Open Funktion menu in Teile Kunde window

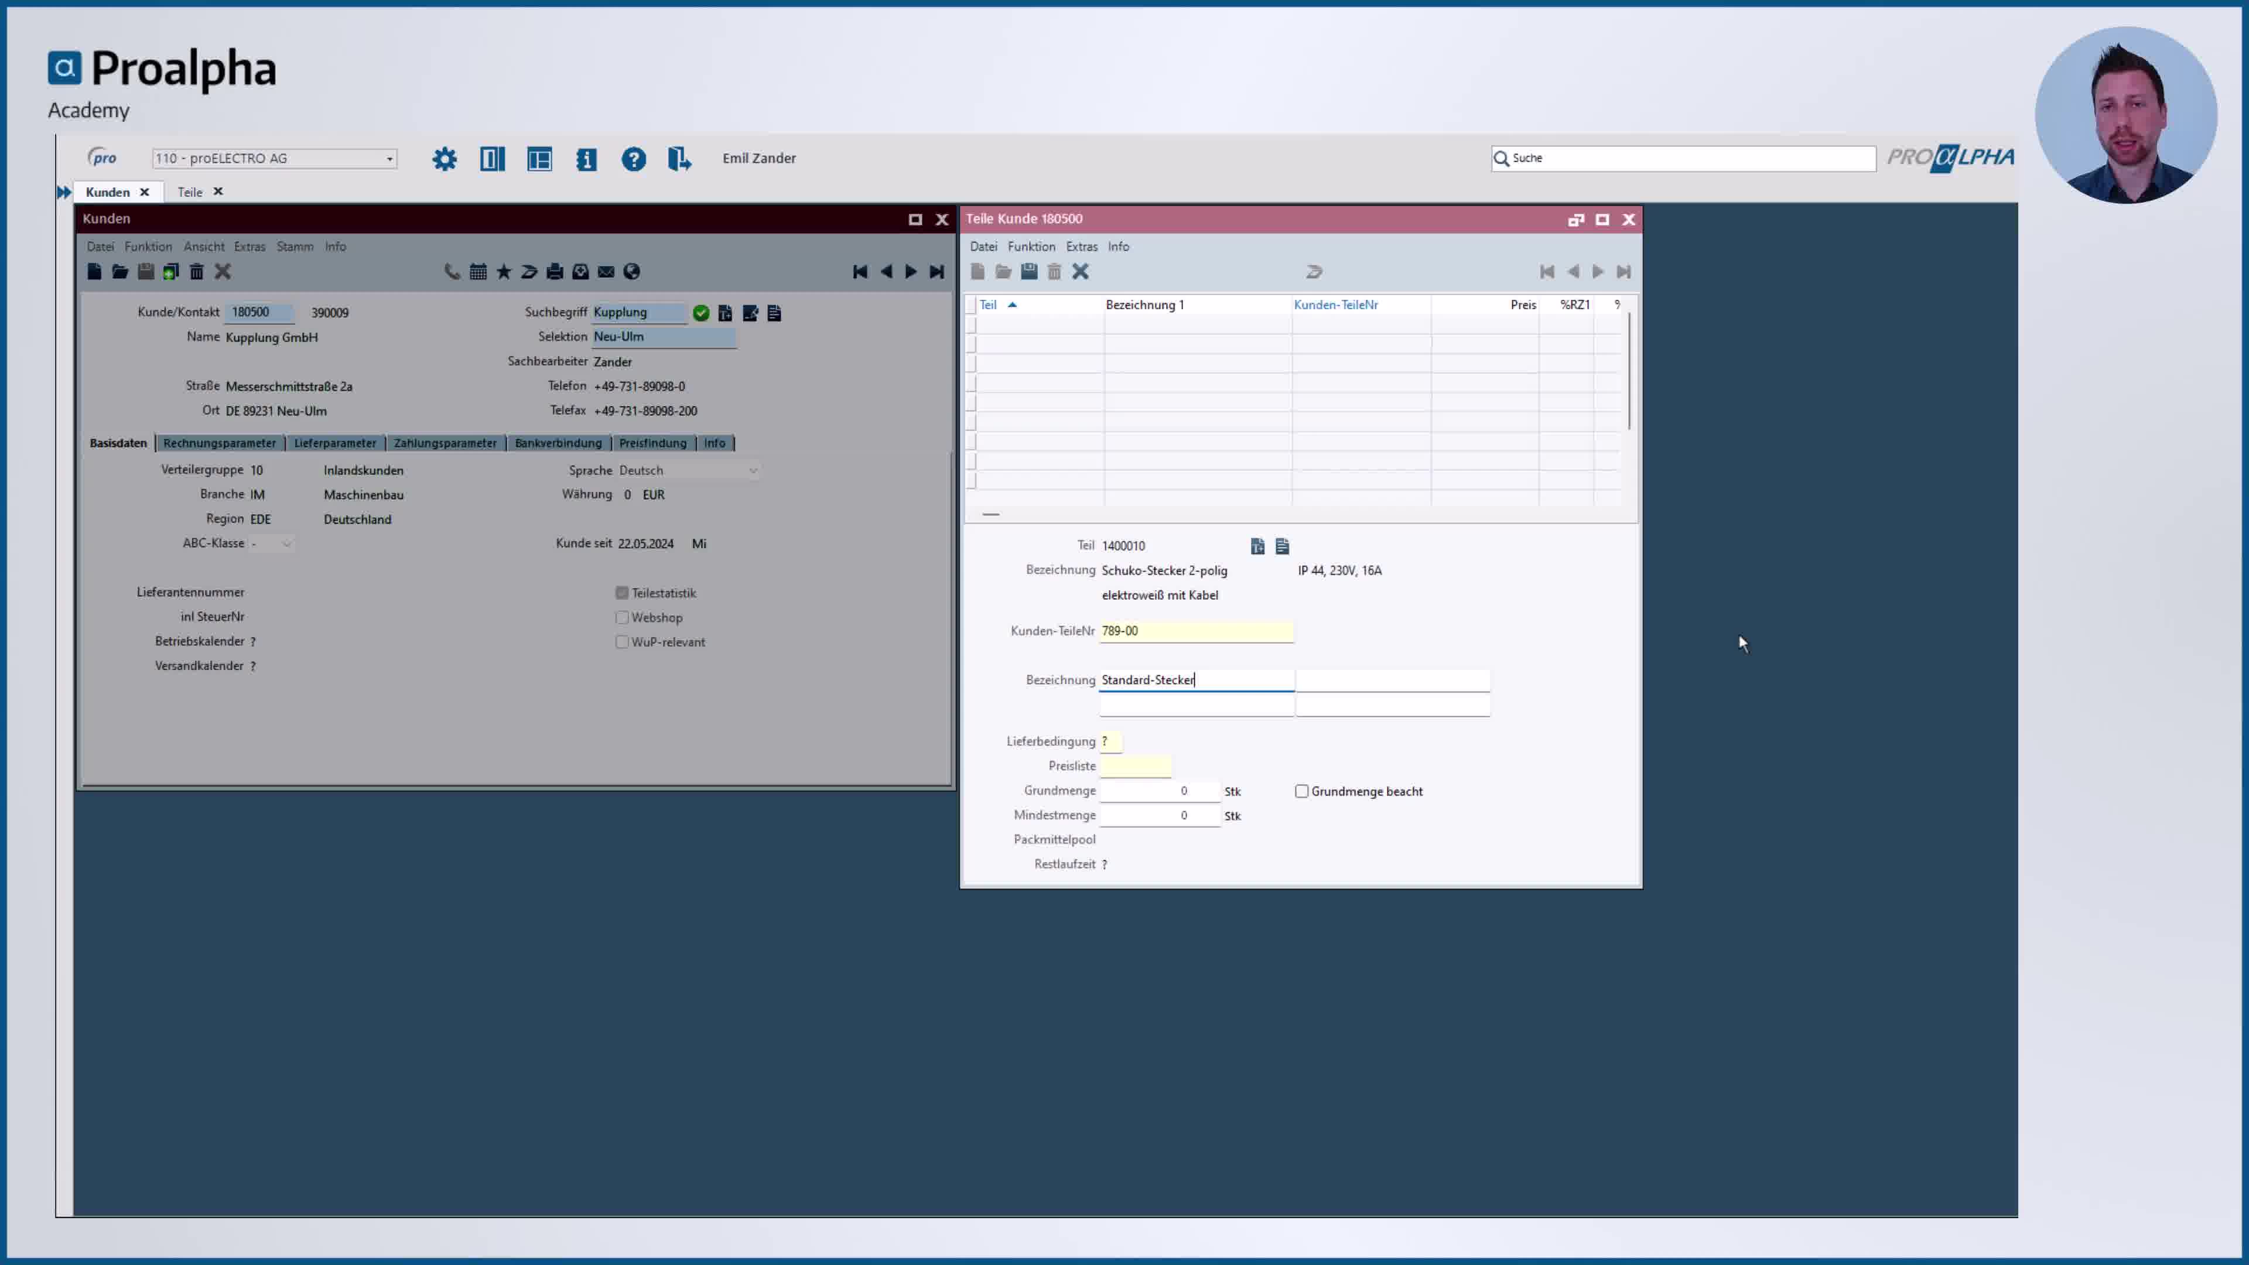point(1031,247)
